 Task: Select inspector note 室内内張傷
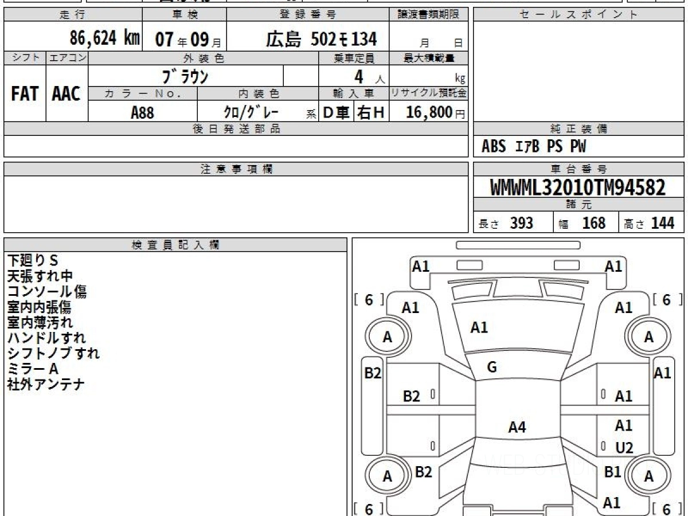[x=40, y=307]
